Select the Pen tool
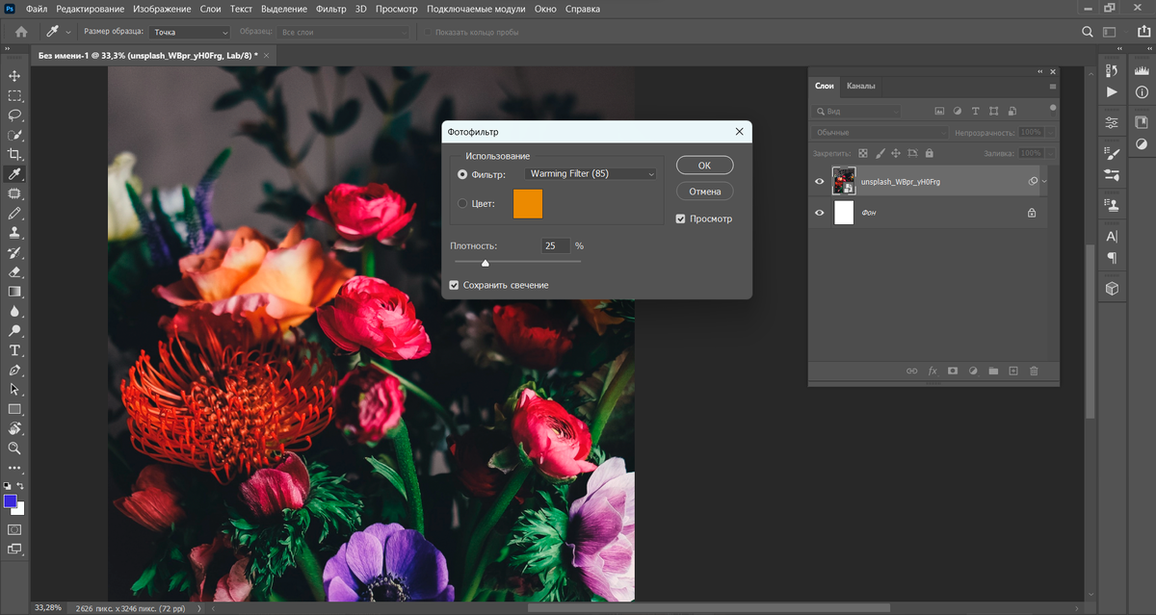This screenshot has width=1156, height=615. (x=14, y=370)
